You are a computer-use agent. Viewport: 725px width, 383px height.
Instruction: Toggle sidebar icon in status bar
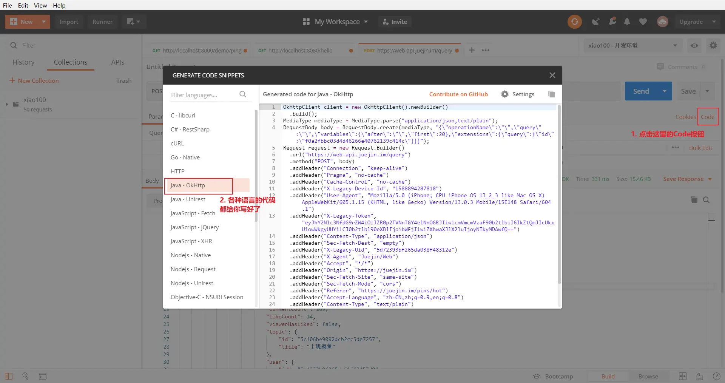(9, 376)
